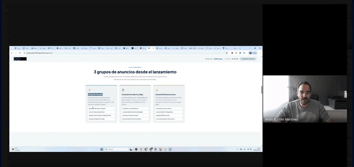Click the browser back arrow
354x167 pixels.
[12, 53]
